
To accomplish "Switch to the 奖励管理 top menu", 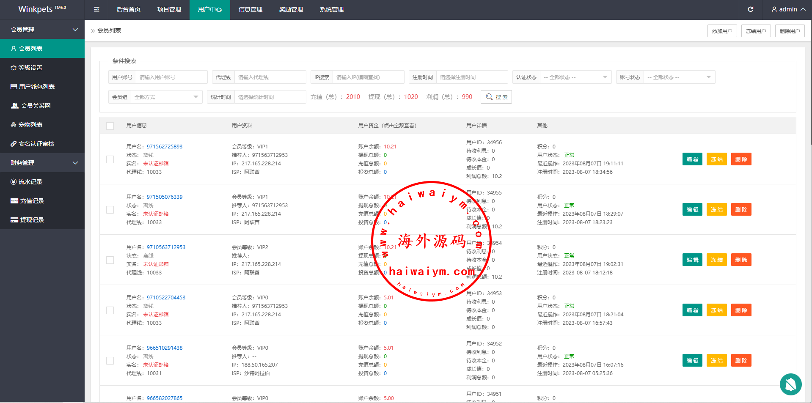I will point(291,9).
